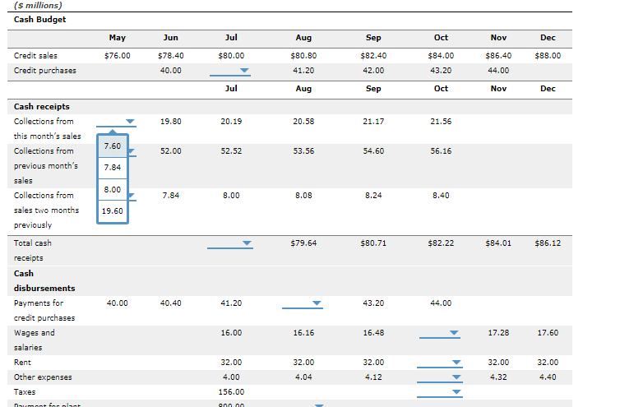
Task: Click the May credit sales value $76.00
Action: (118, 56)
